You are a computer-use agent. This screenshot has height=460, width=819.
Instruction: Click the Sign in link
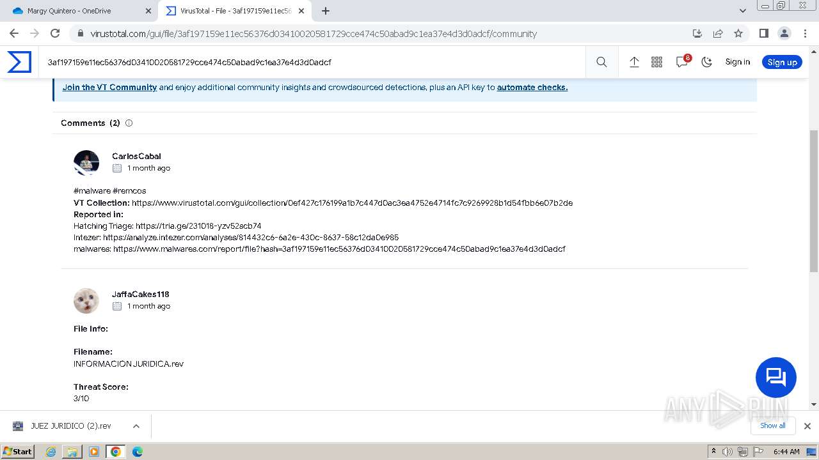[x=737, y=62]
